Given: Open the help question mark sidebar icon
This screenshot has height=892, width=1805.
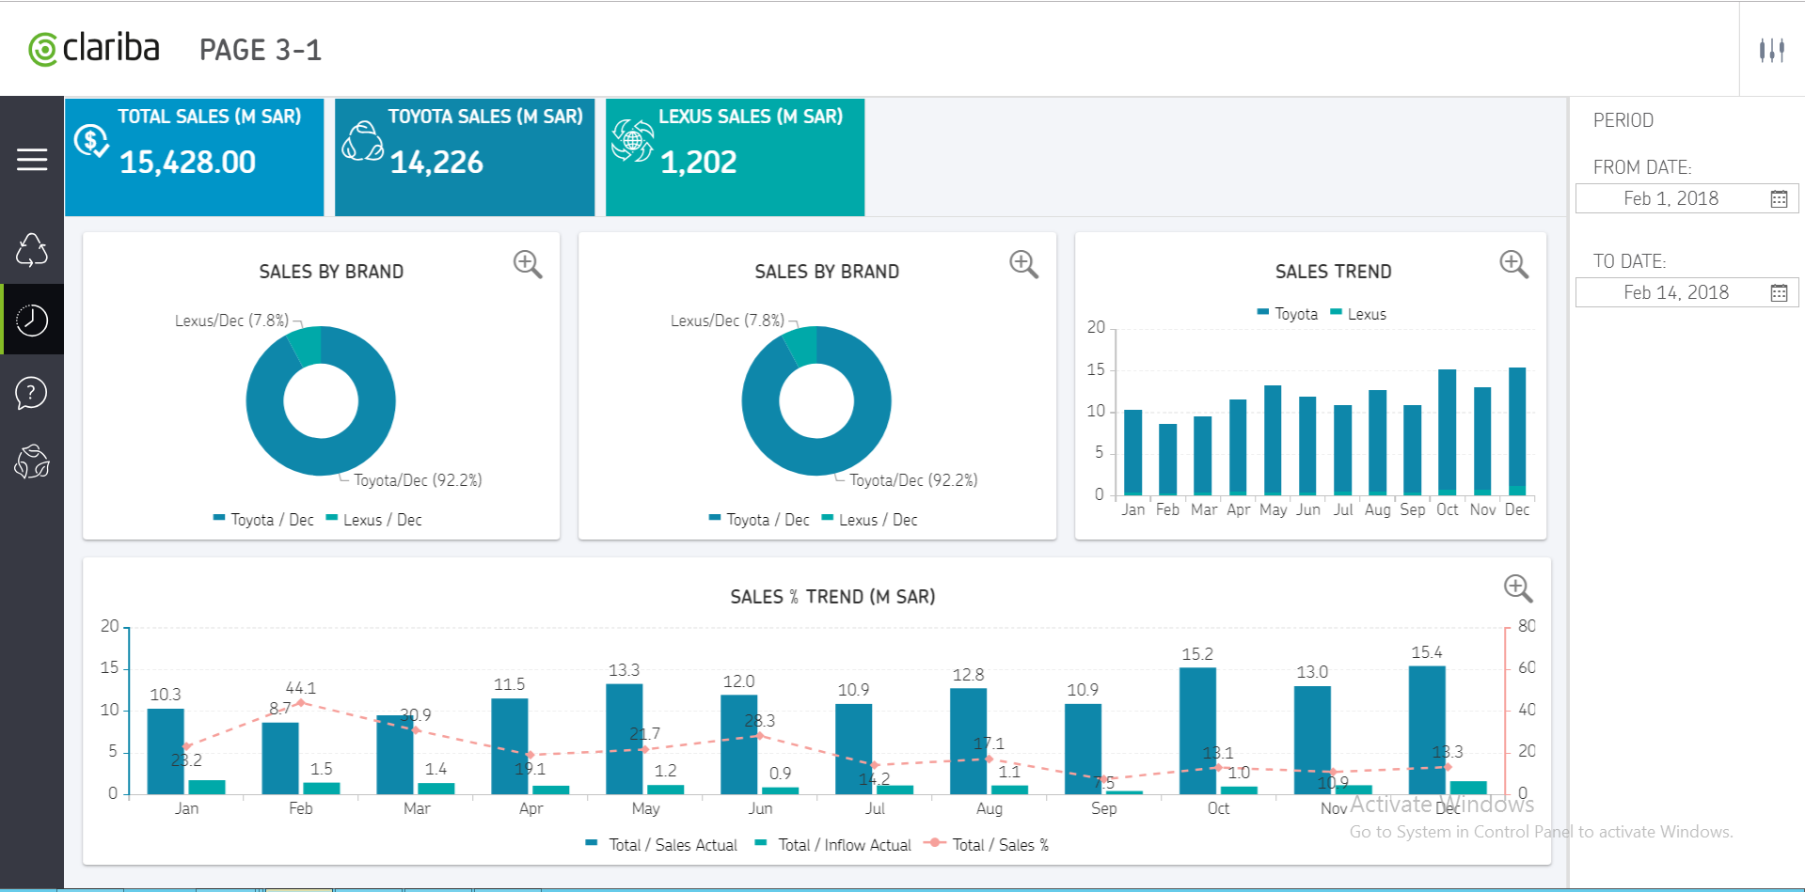Looking at the screenshot, I should (32, 392).
